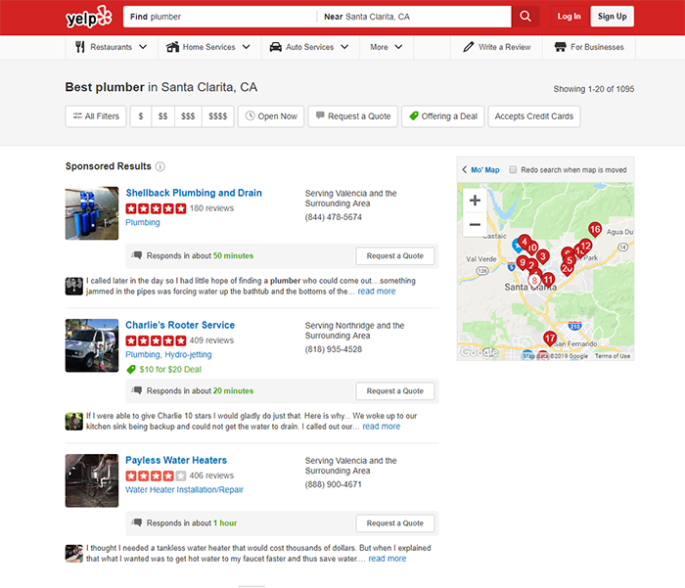Click the Near Santa Clarita location field
The width and height of the screenshot is (685, 588).
point(414,17)
